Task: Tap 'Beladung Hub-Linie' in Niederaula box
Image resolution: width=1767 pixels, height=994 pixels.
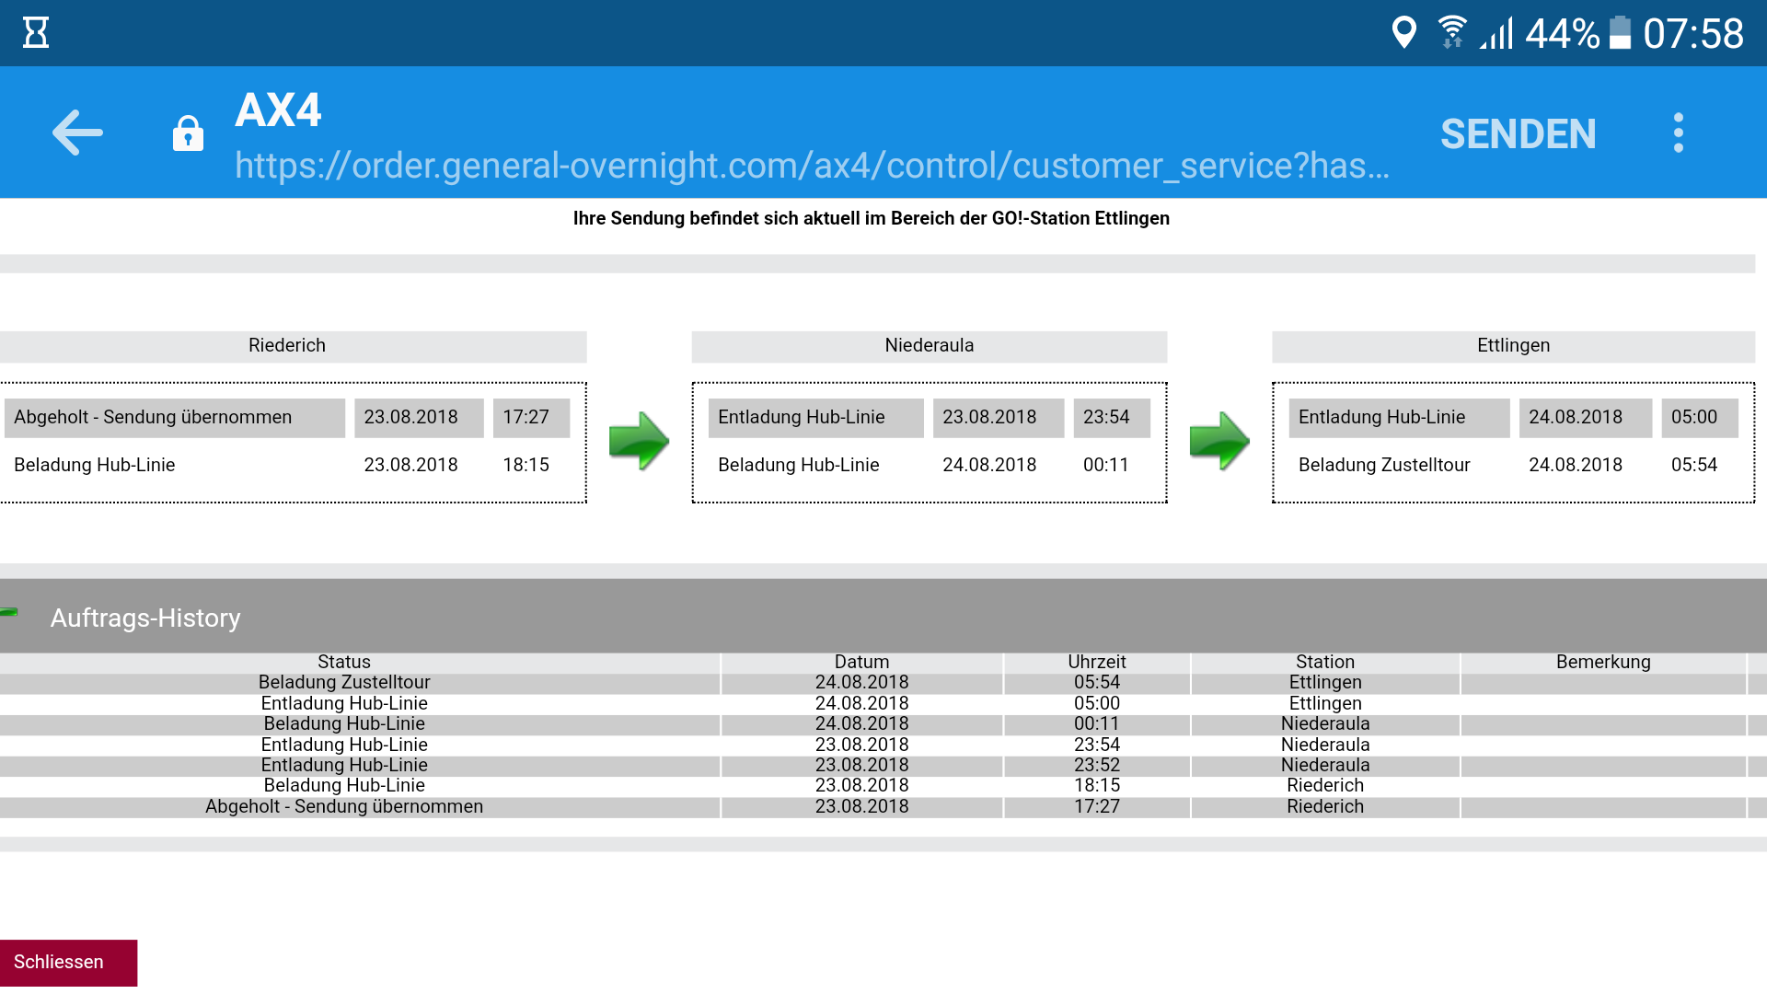Action: 799,466
